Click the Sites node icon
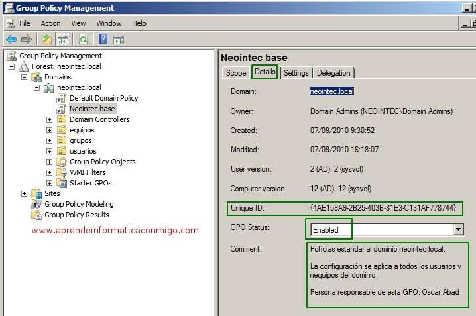 pos(36,193)
